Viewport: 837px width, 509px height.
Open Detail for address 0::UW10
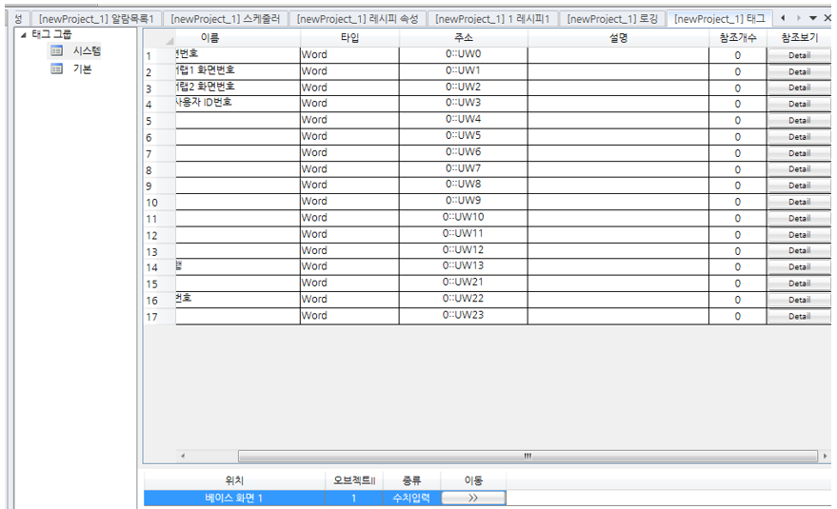coord(799,218)
